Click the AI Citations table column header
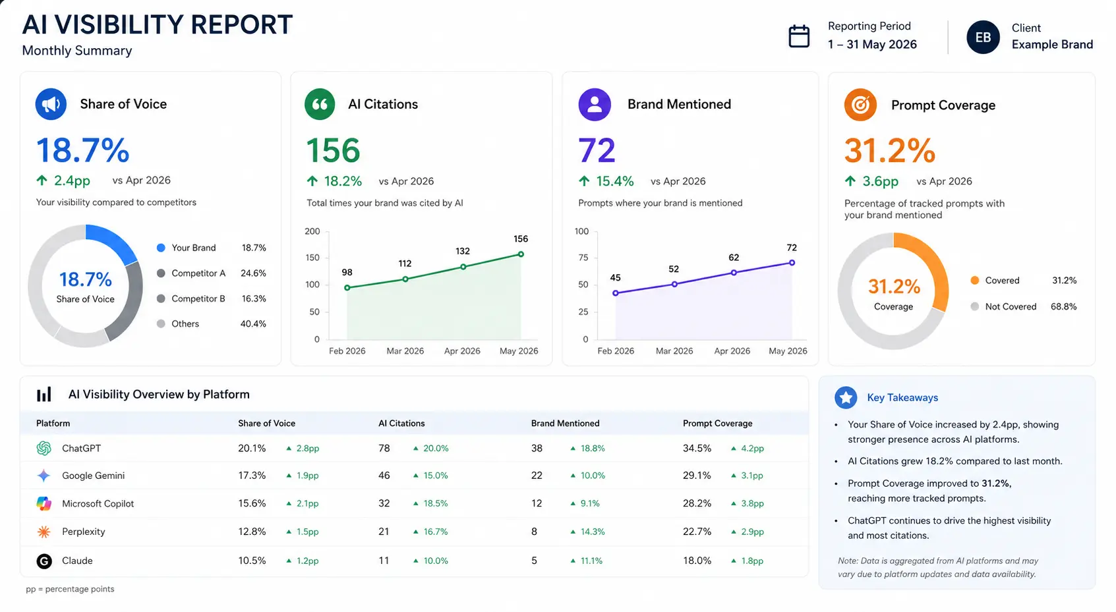 (401, 423)
